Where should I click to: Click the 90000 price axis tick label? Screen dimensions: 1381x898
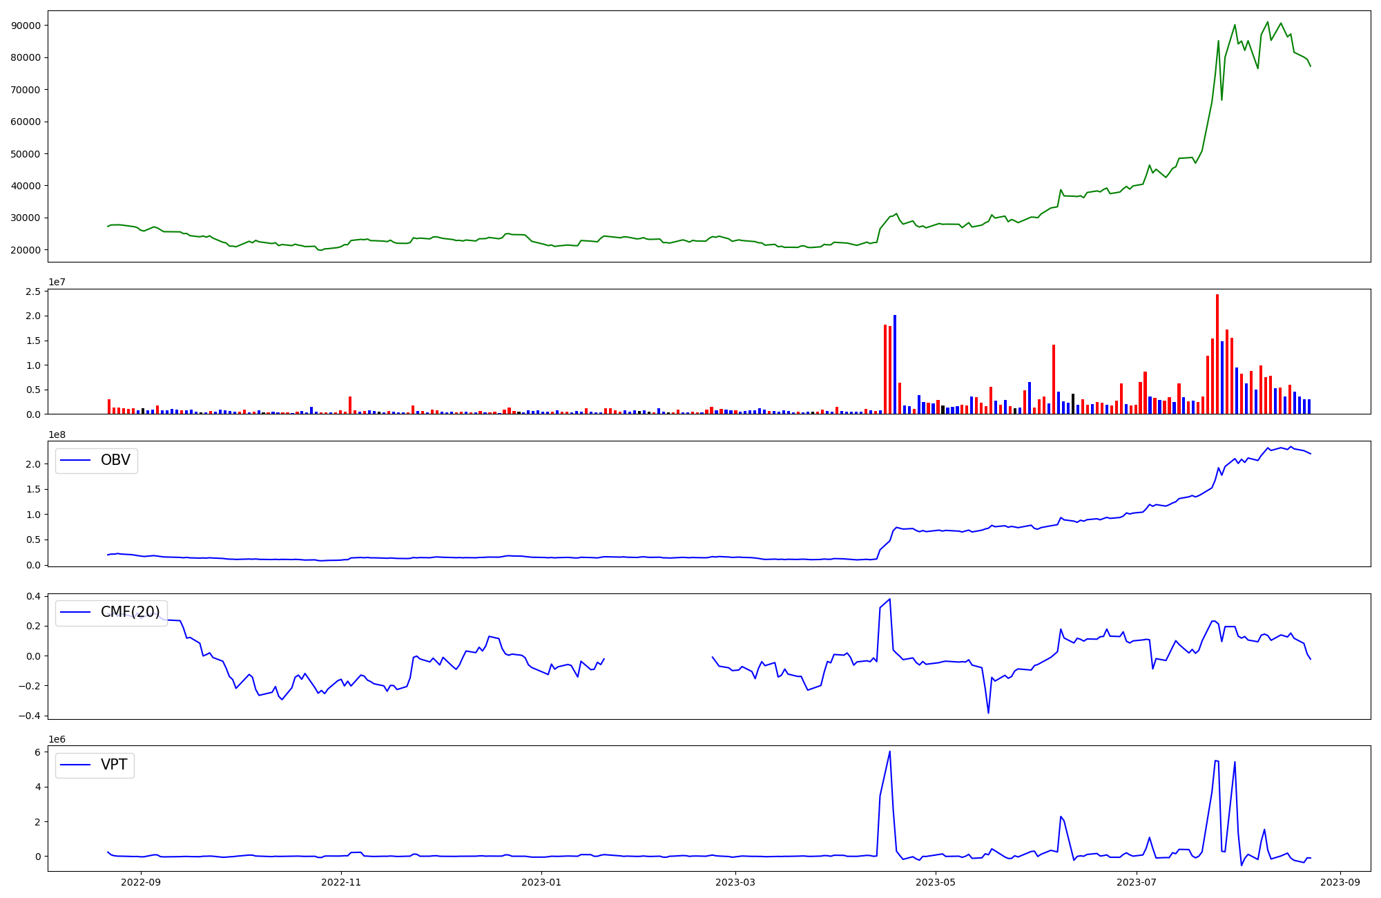click(x=26, y=26)
